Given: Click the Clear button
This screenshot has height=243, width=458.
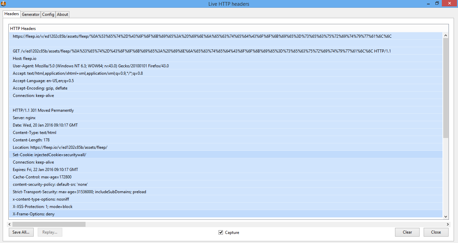Looking at the screenshot, I should click(x=407, y=232).
